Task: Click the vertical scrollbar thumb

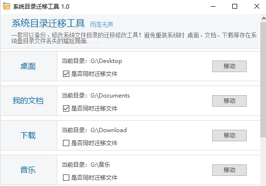Action: click(x=264, y=80)
